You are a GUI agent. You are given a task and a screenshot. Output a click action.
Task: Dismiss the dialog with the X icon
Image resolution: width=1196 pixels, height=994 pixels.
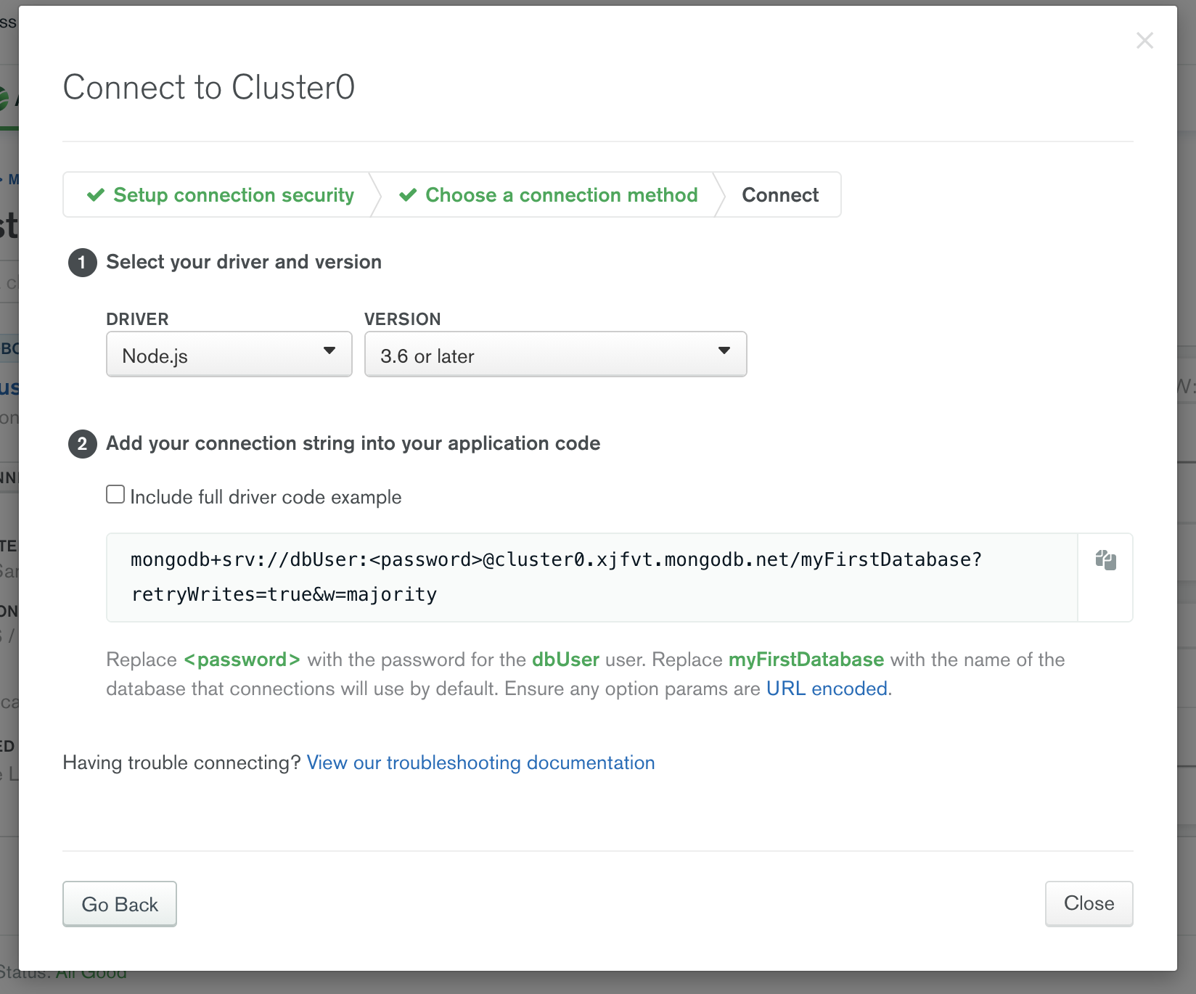pyautogui.click(x=1144, y=41)
